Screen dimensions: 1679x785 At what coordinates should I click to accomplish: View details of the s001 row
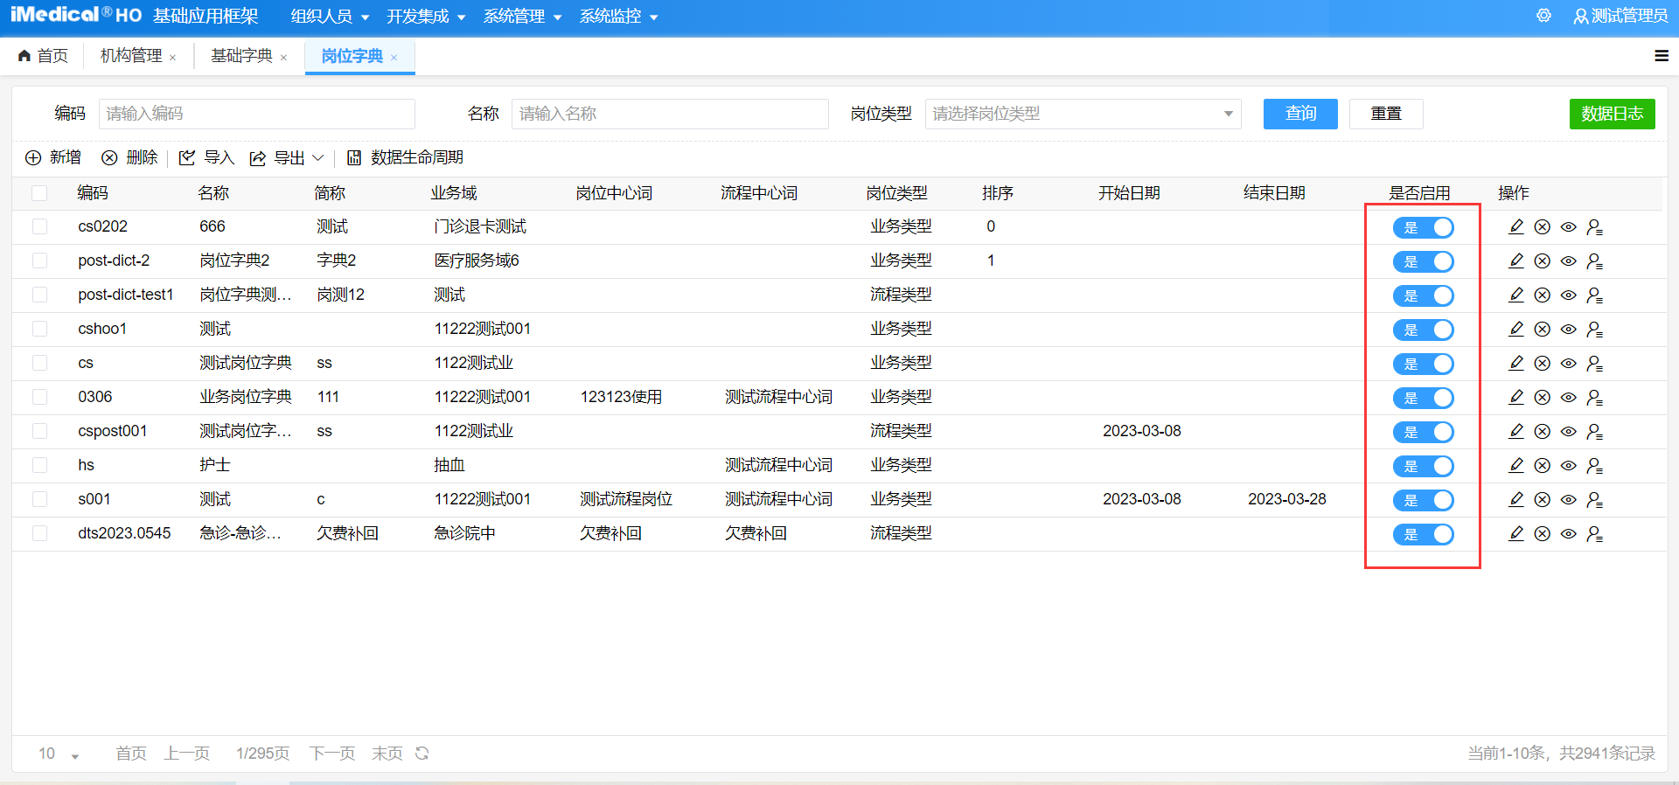click(x=1569, y=500)
